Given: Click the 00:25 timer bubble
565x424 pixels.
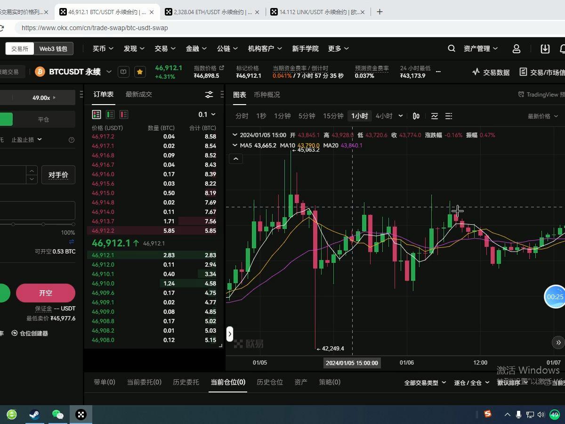Looking at the screenshot, I should (555, 297).
